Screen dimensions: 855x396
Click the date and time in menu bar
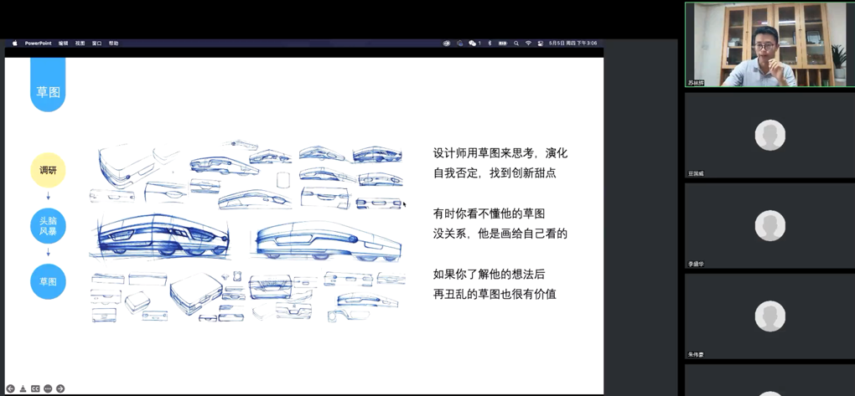[573, 44]
